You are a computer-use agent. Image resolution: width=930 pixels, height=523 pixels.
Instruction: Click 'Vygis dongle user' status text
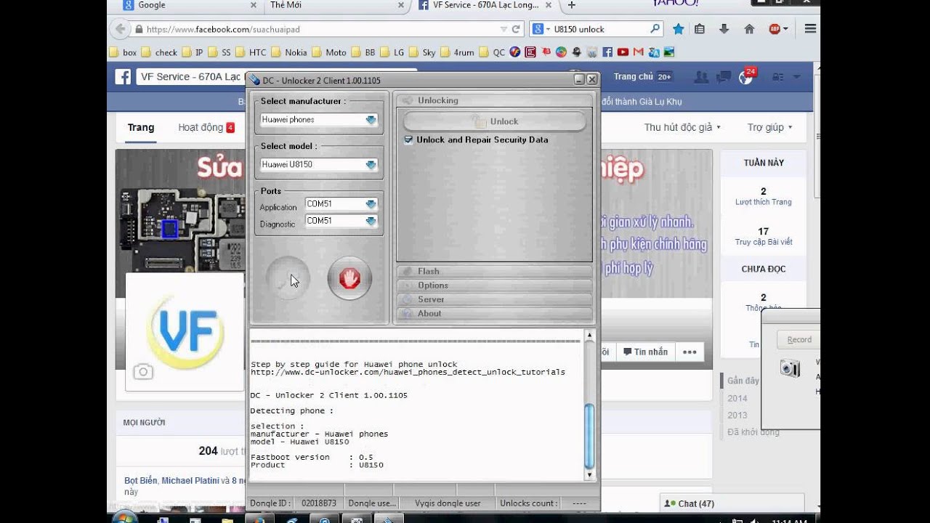tap(448, 503)
